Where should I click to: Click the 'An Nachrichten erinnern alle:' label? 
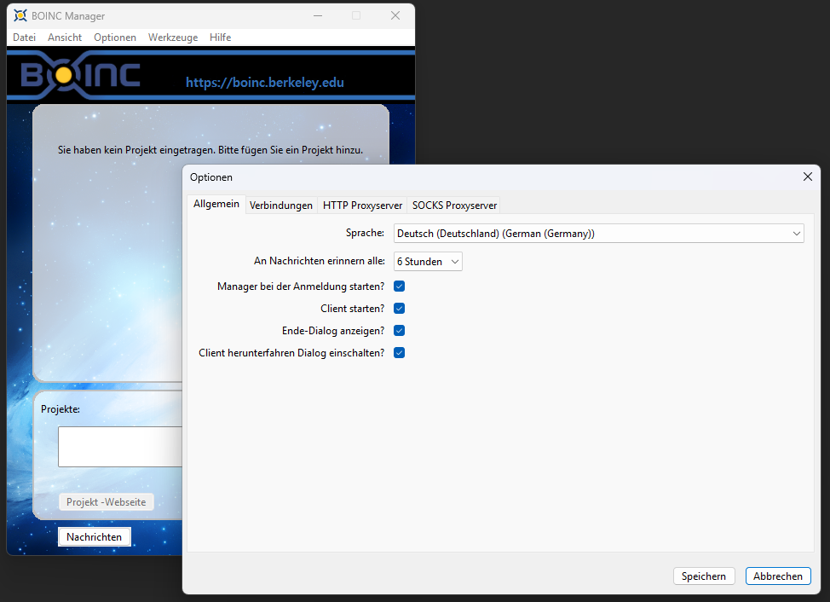(320, 261)
